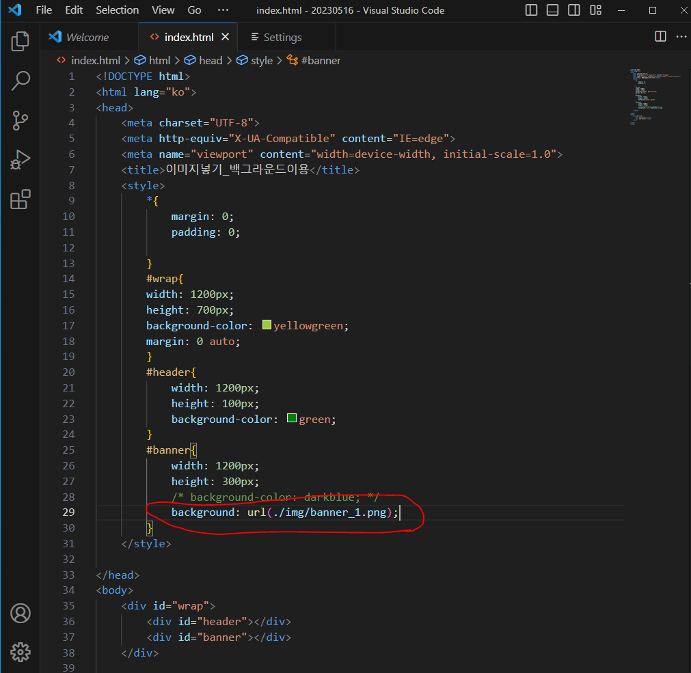Image resolution: width=691 pixels, height=673 pixels.
Task: Click 'margin: 0 auto;' declaration
Action: coord(193,342)
